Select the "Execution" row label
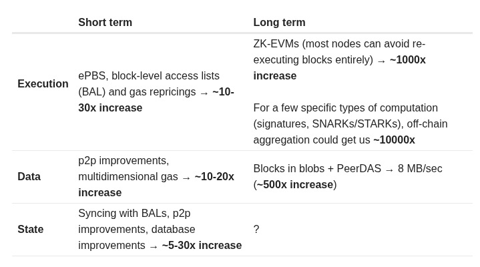 (x=43, y=83)
